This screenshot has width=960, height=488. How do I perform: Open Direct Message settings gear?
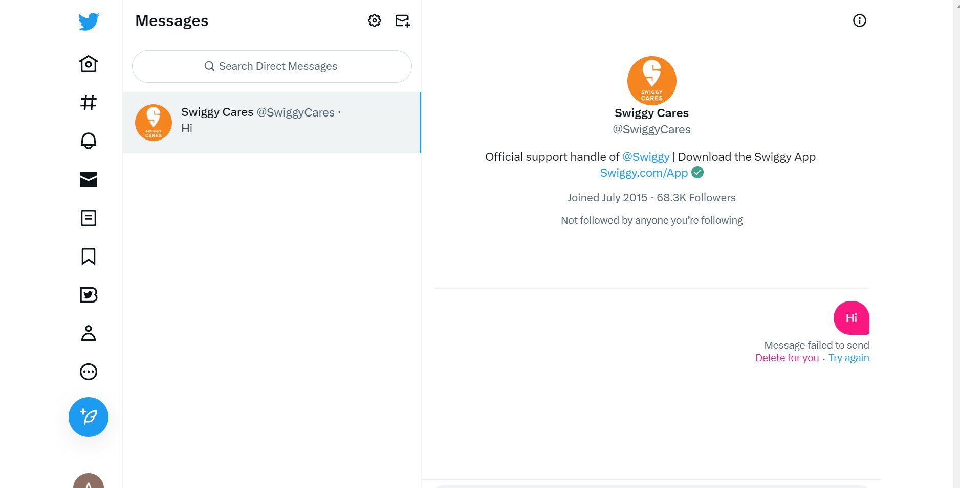click(374, 20)
